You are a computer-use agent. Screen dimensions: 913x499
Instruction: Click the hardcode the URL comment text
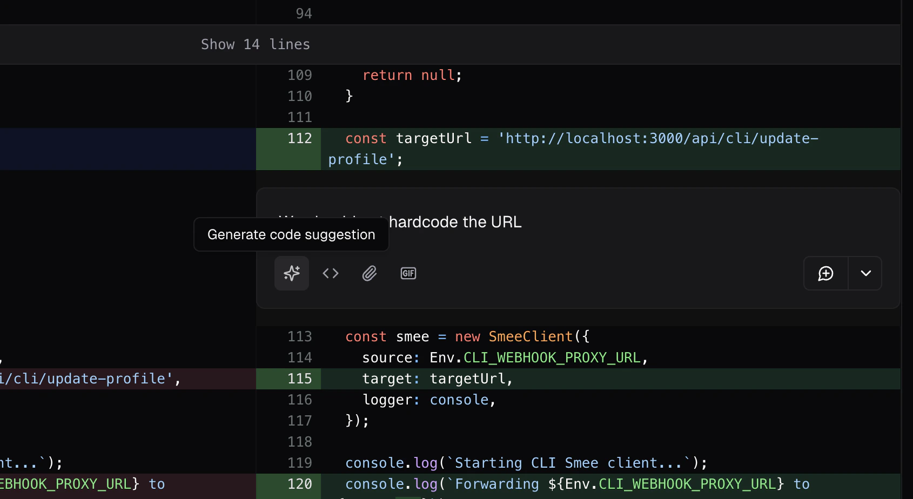click(454, 221)
